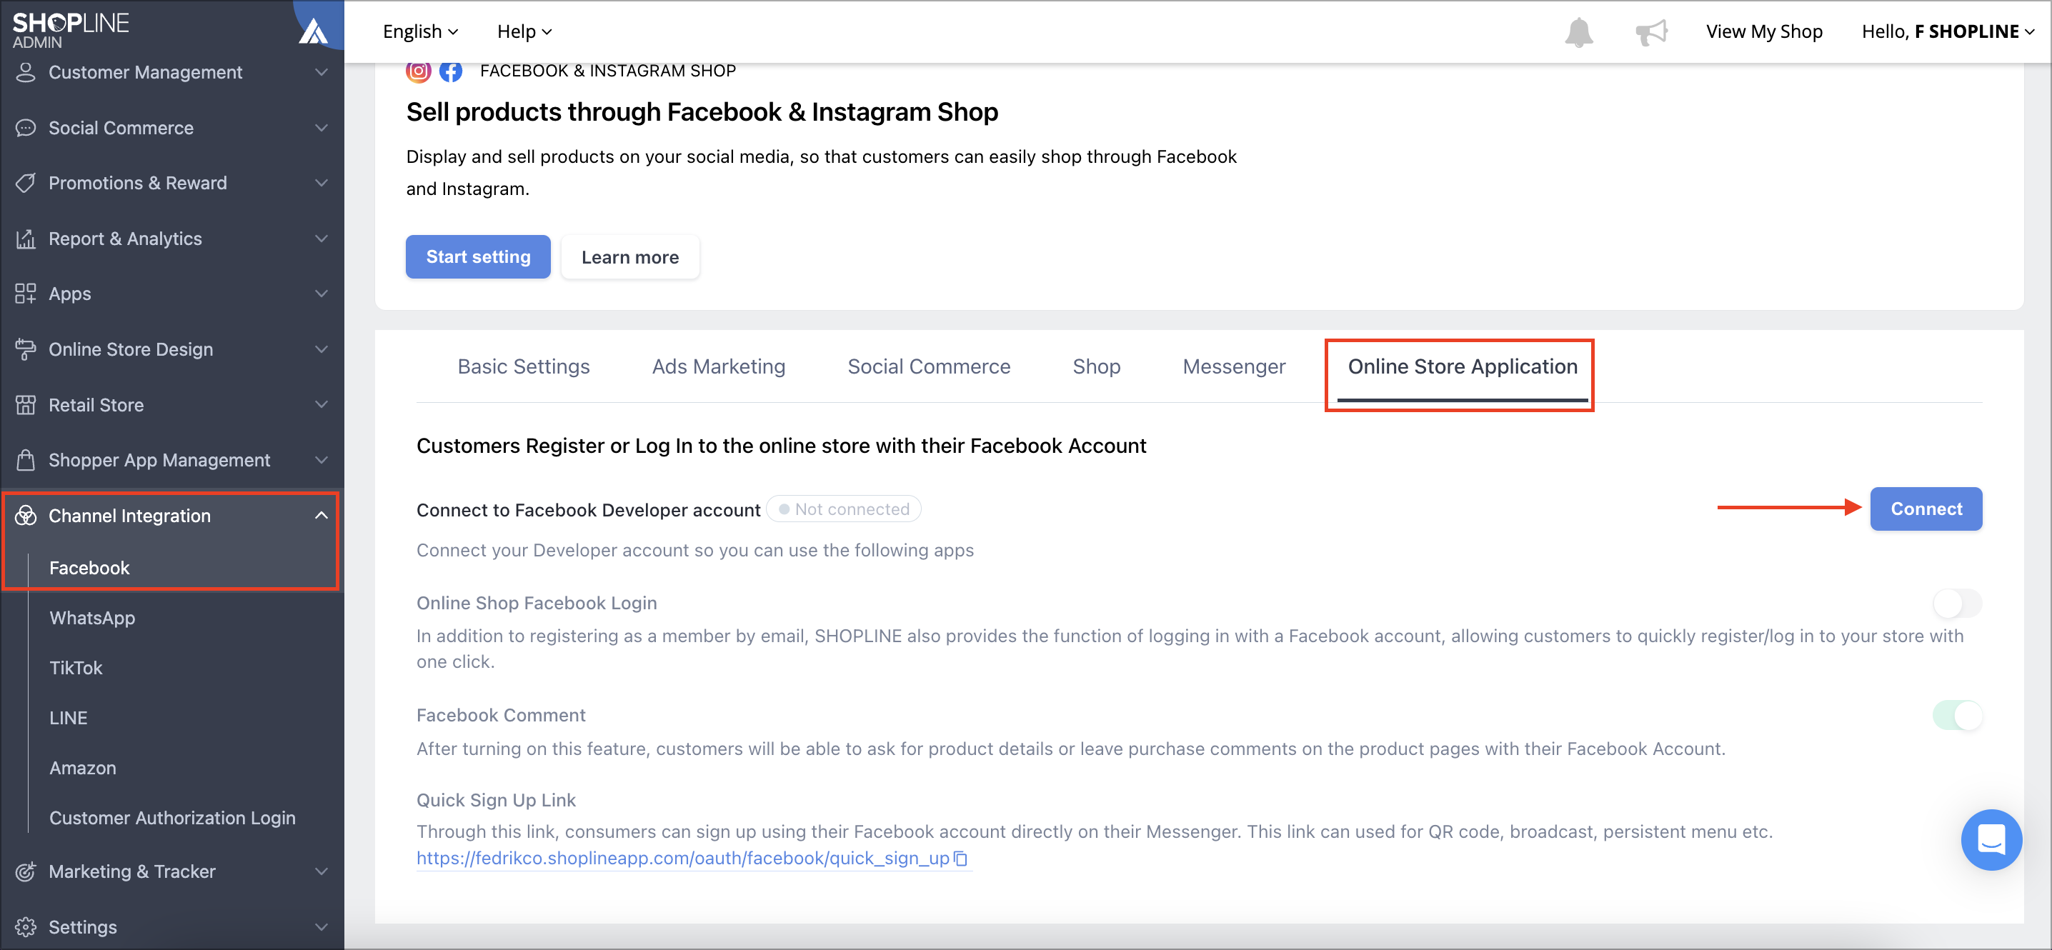The image size is (2052, 950).
Task: Toggle the Facebook Comment switch
Action: pyautogui.click(x=1957, y=715)
